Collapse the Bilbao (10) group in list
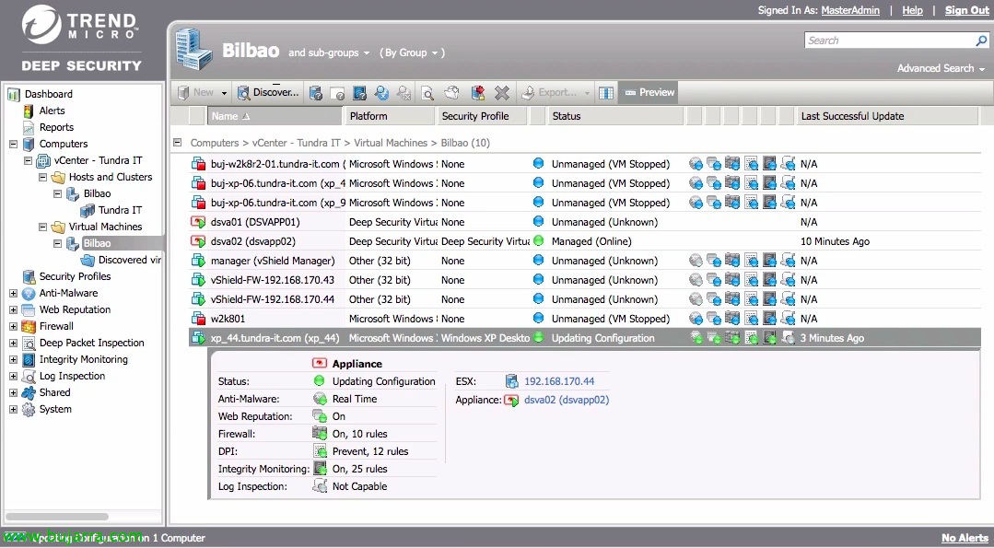The height and width of the screenshot is (548, 994). [x=178, y=143]
